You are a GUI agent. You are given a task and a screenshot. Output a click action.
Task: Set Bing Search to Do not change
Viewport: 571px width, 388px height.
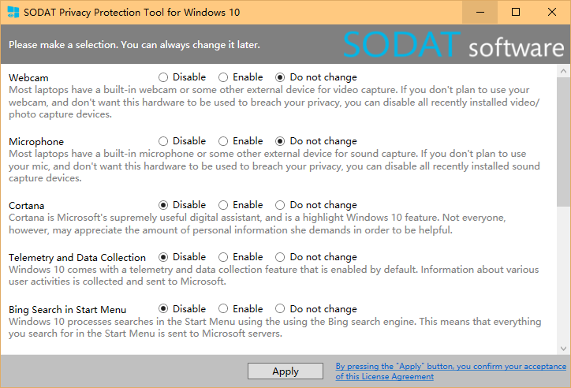pos(280,309)
